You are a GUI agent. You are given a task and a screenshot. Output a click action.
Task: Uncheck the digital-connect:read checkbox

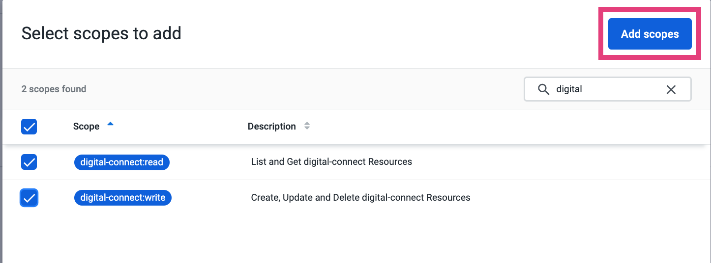pos(29,162)
